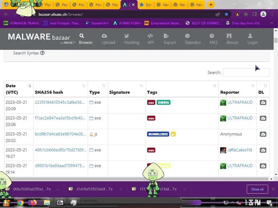Open the Search Syntax help icon
The height and width of the screenshot is (208, 278).
pyautogui.click(x=42, y=53)
